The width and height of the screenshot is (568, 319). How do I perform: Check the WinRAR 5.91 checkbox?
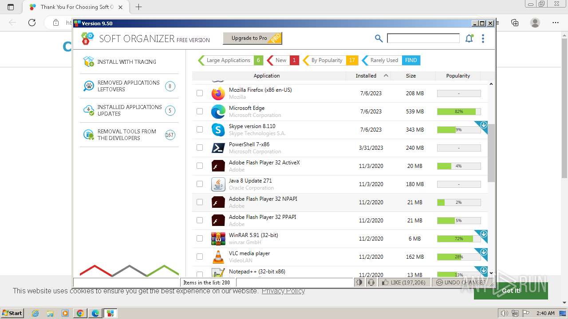pos(200,238)
